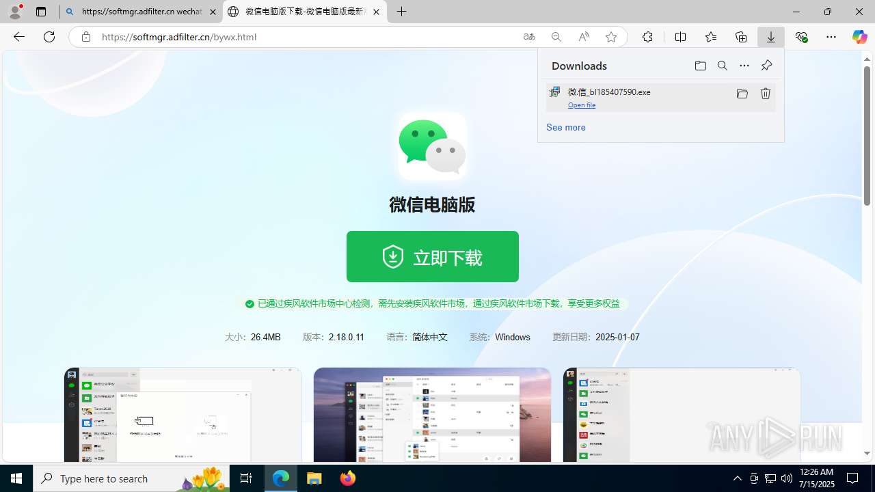
Task: Launch Firefox from the taskbar
Action: point(348,478)
